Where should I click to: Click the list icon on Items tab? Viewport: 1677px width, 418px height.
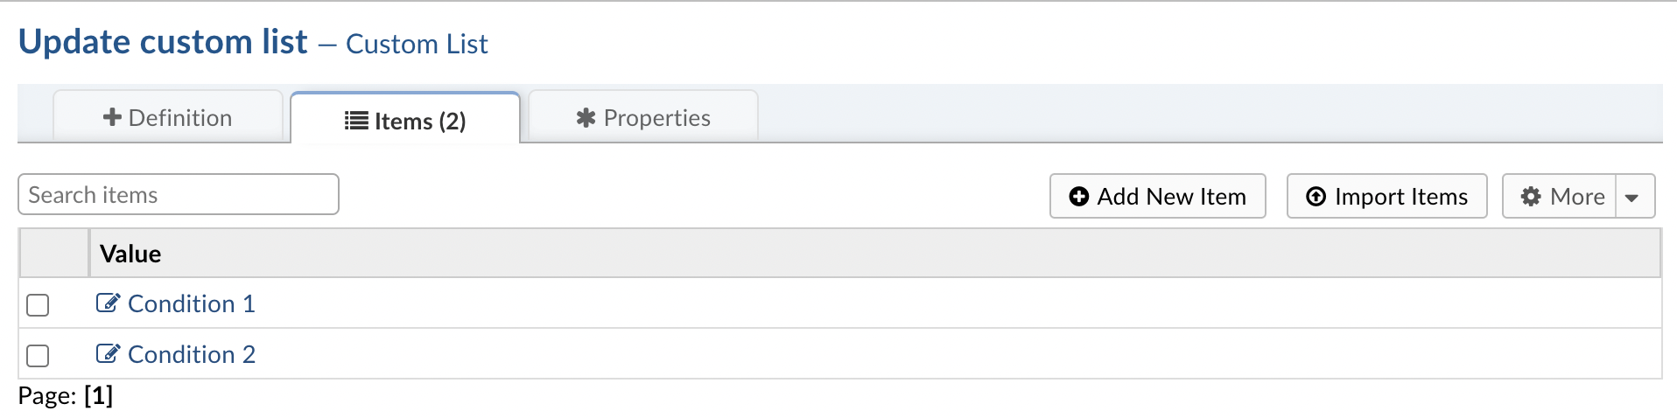(356, 121)
